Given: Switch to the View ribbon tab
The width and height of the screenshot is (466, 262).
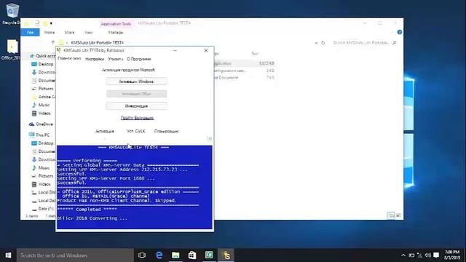Looking at the screenshot, I should pos(89,32).
